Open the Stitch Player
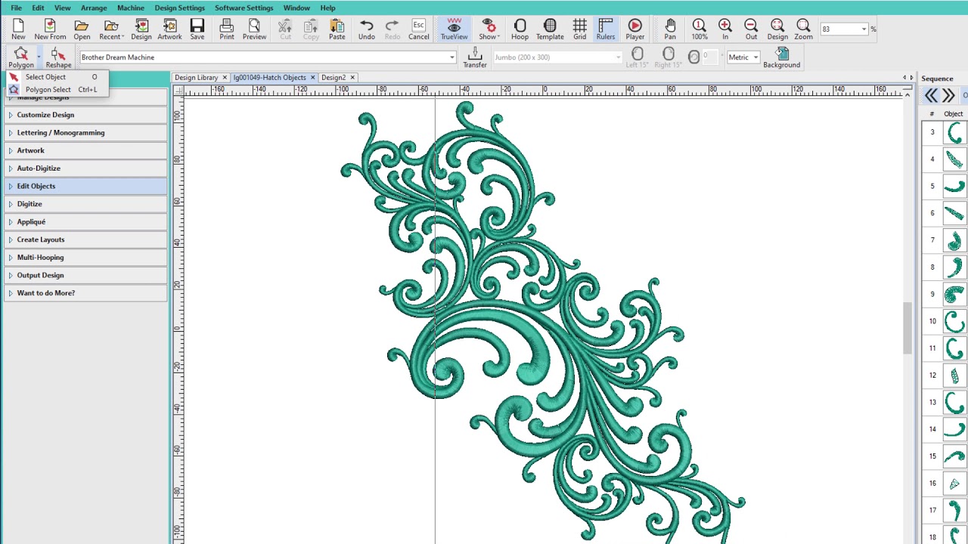The width and height of the screenshot is (968, 544). point(635,29)
